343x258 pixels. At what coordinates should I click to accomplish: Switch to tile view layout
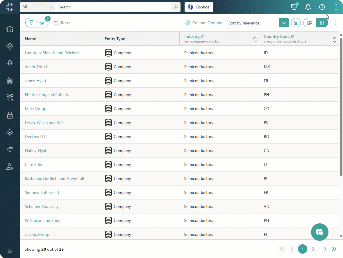coord(310,23)
